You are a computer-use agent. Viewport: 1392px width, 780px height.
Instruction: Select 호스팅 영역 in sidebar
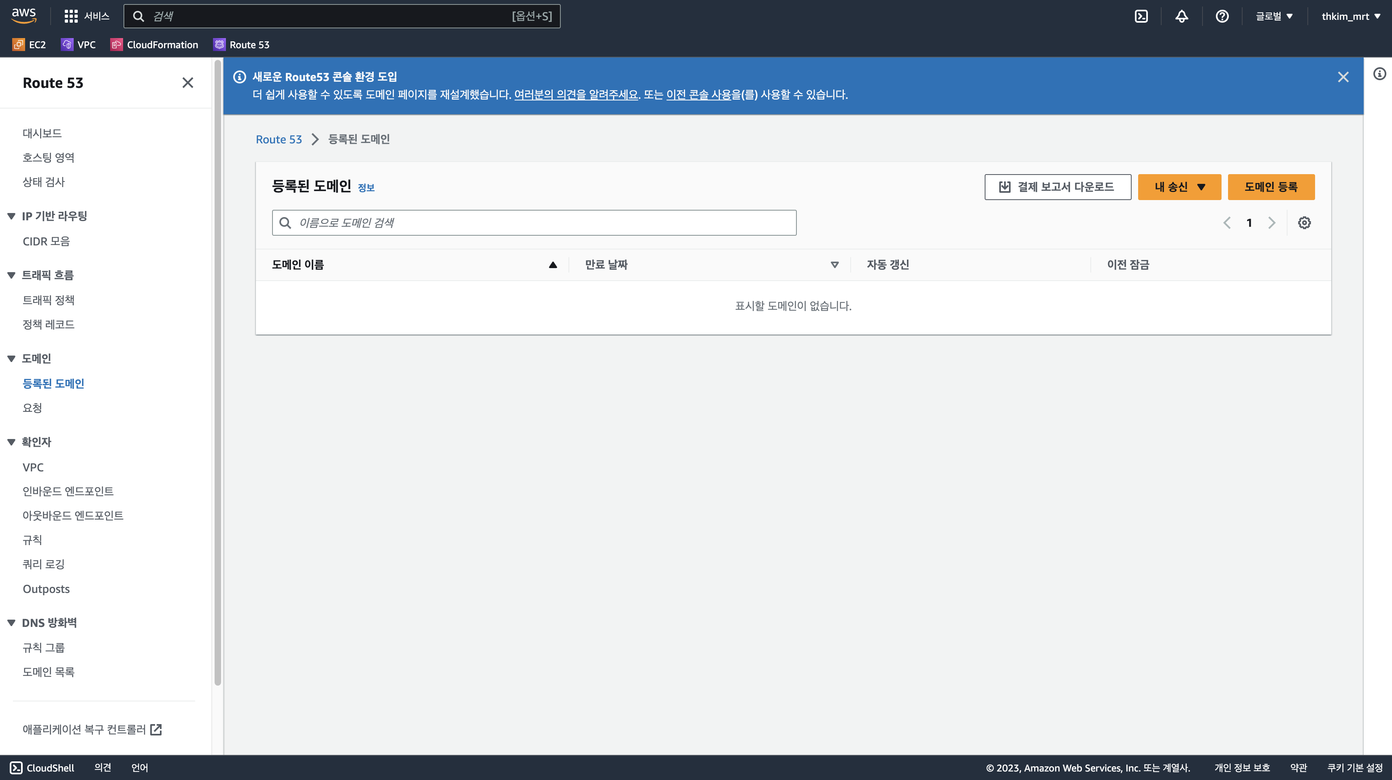point(48,157)
